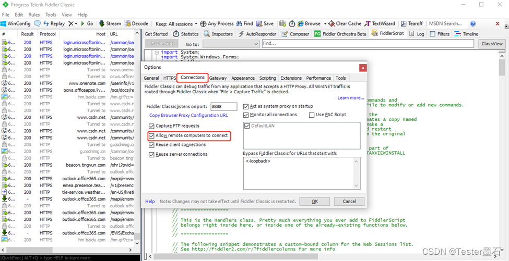Expand the Remove sessions dropdown arrow
Image resolution: width=509 pixels, height=261 pixels.
76,23
